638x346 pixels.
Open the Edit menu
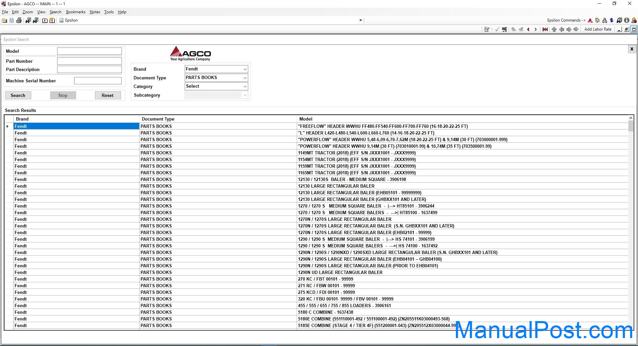point(15,12)
